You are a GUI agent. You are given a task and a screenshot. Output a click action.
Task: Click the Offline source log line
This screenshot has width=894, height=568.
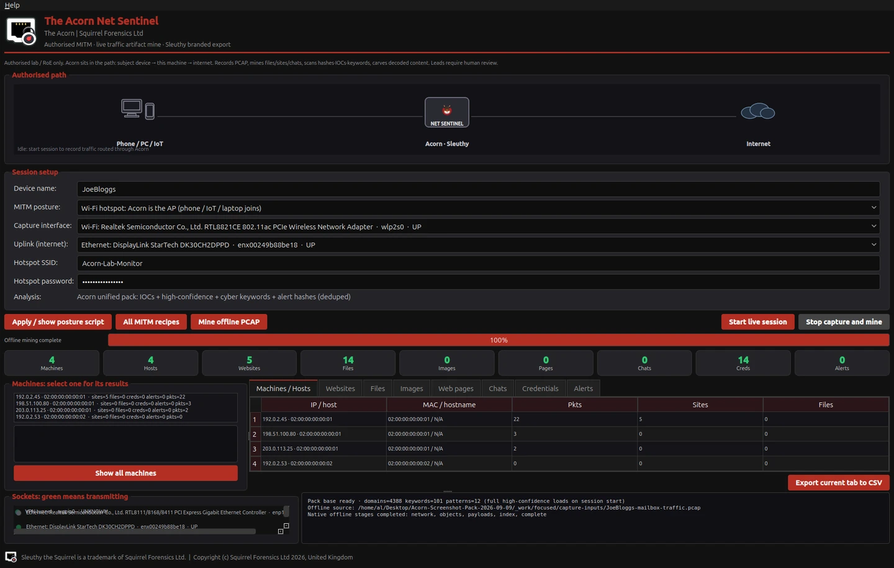pyautogui.click(x=503, y=508)
